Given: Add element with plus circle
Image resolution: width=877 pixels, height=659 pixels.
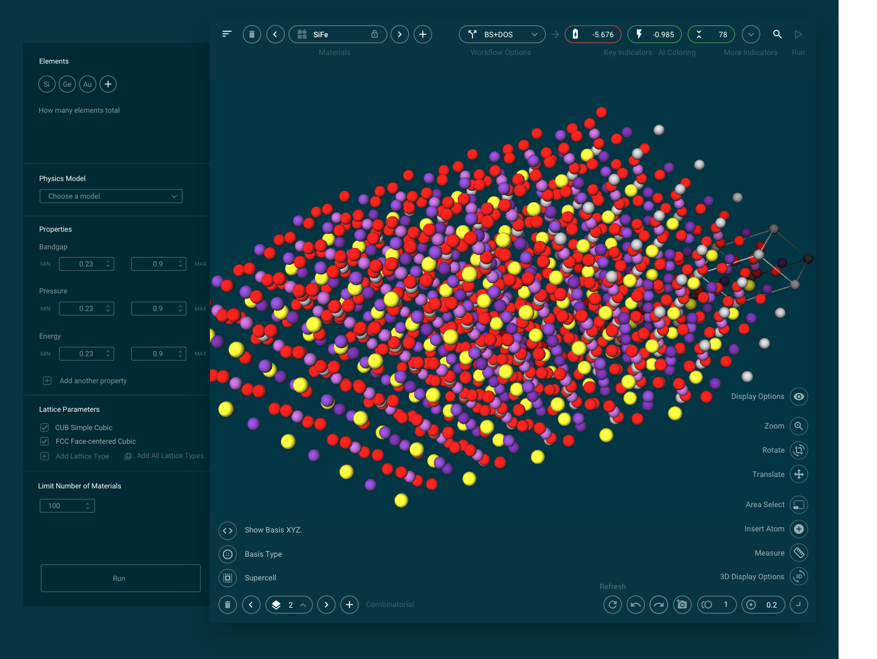Looking at the screenshot, I should pos(108,84).
